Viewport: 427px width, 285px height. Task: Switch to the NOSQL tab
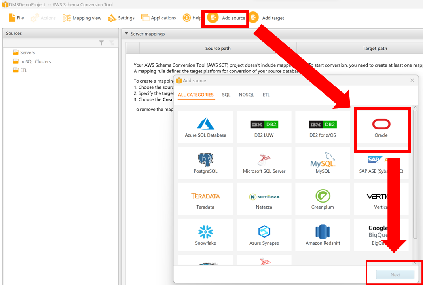(246, 95)
